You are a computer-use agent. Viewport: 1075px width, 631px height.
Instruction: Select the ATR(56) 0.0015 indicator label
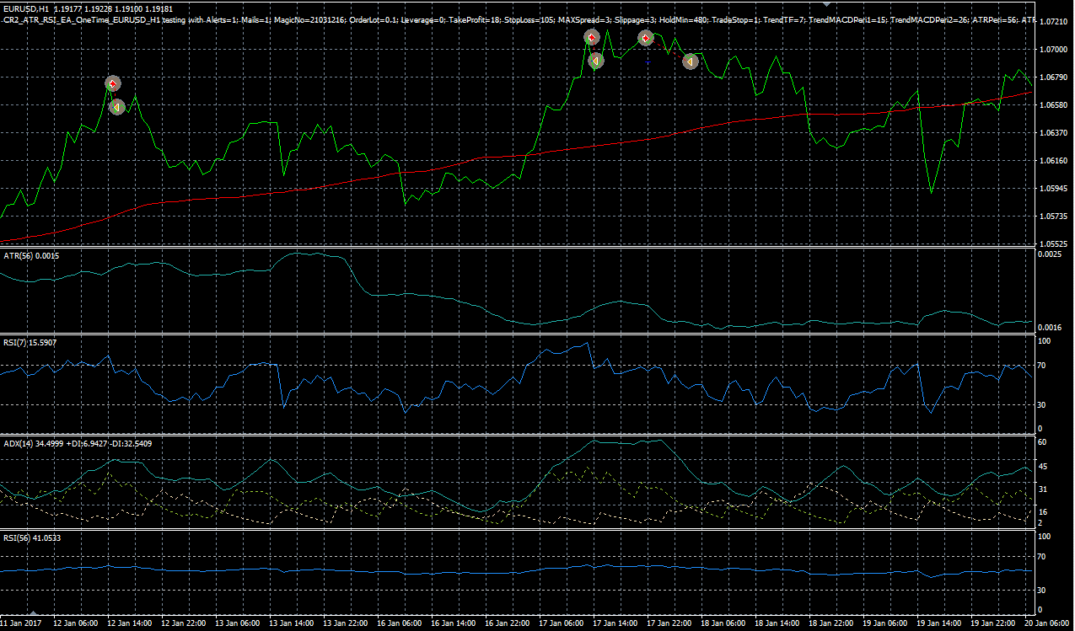click(x=31, y=254)
